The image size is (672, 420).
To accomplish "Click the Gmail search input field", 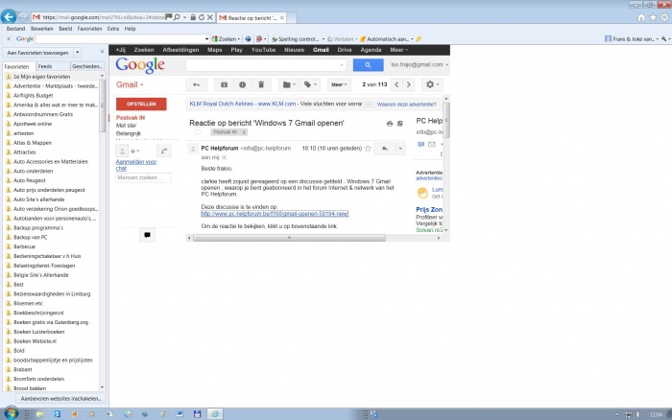I will 266,65.
